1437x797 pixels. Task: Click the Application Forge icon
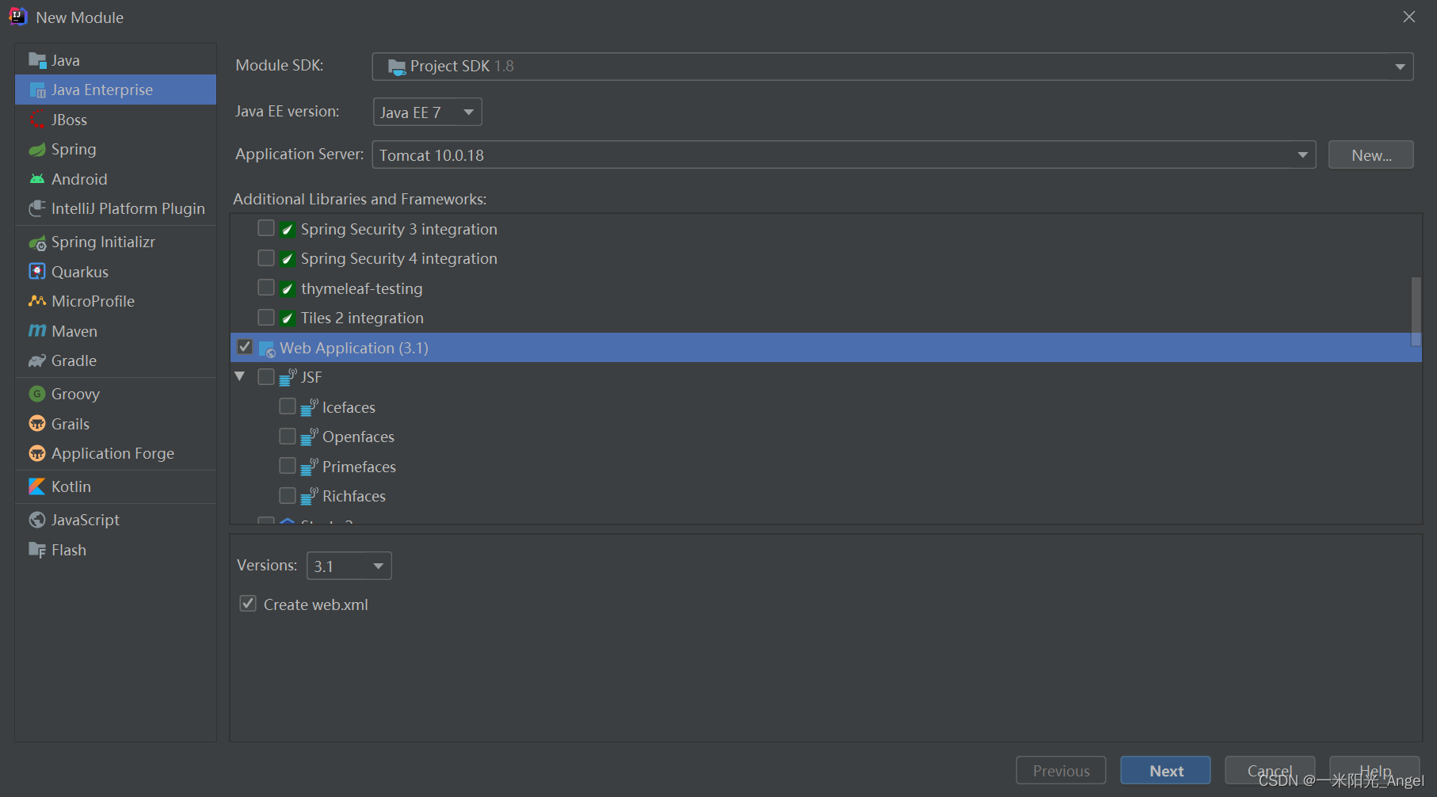[x=37, y=453]
